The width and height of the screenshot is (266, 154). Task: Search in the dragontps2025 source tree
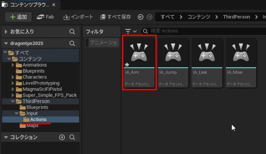coord(72,43)
